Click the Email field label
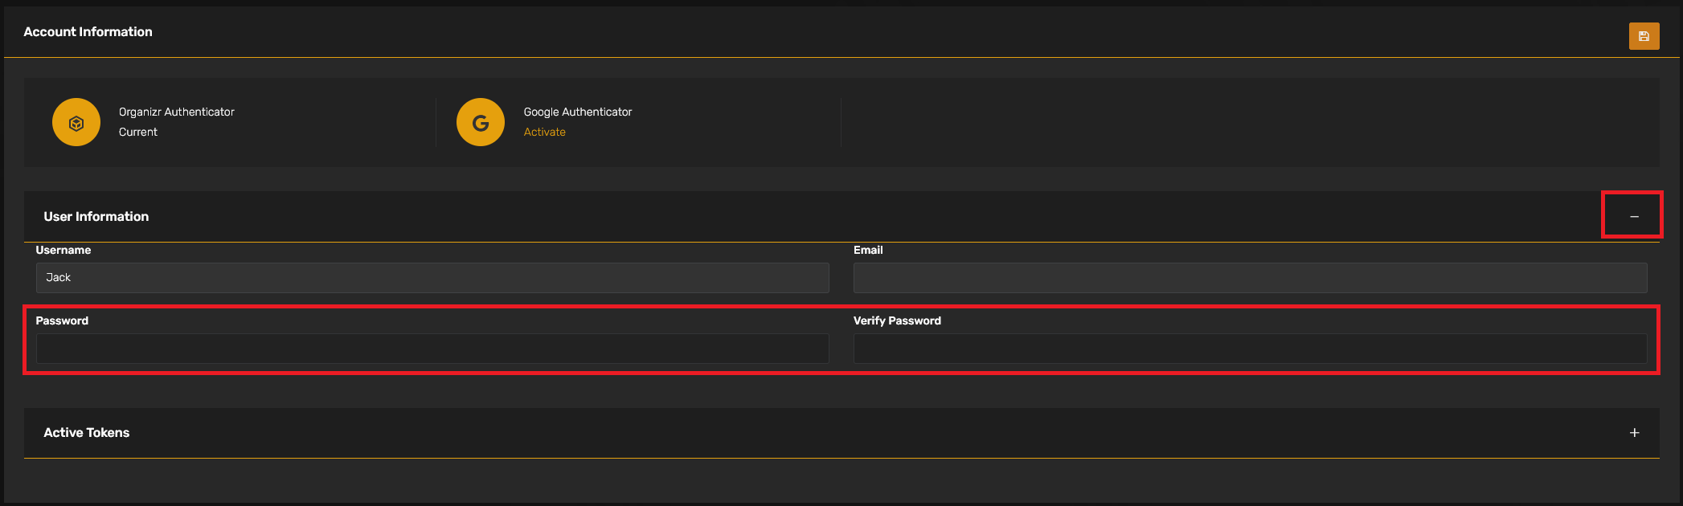This screenshot has width=1683, height=506. coord(868,251)
